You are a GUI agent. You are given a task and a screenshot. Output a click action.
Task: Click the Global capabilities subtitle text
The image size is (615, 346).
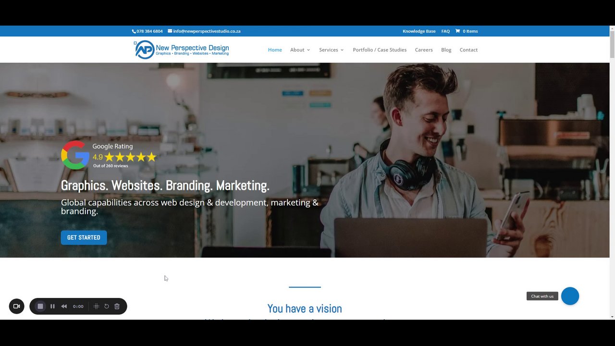click(x=190, y=207)
